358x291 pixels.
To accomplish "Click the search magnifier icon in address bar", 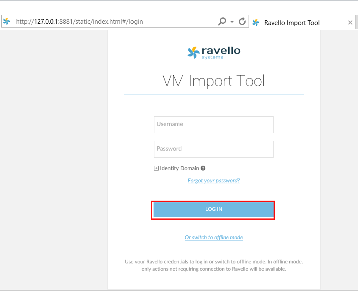I will [222, 22].
